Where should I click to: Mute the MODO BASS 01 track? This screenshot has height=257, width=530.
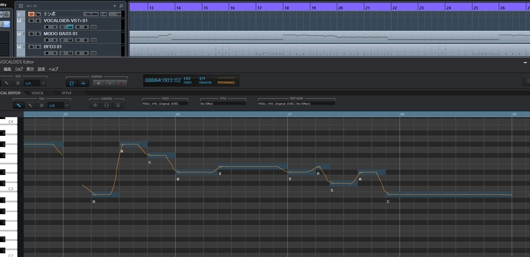pos(31,34)
